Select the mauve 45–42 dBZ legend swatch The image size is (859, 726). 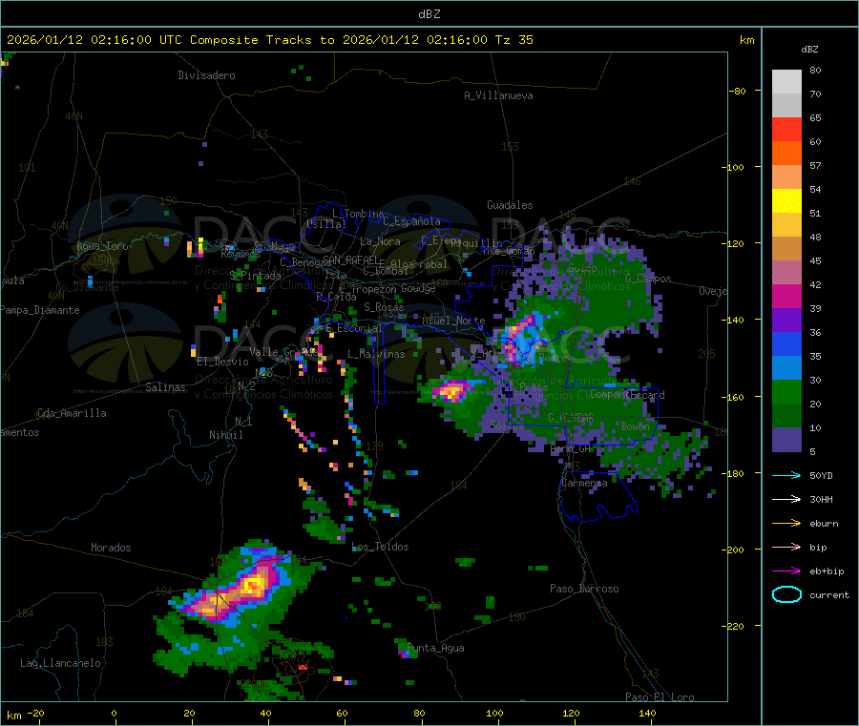tap(786, 273)
